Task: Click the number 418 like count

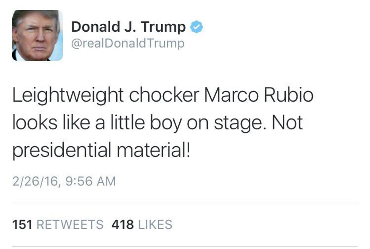Action: (x=123, y=224)
